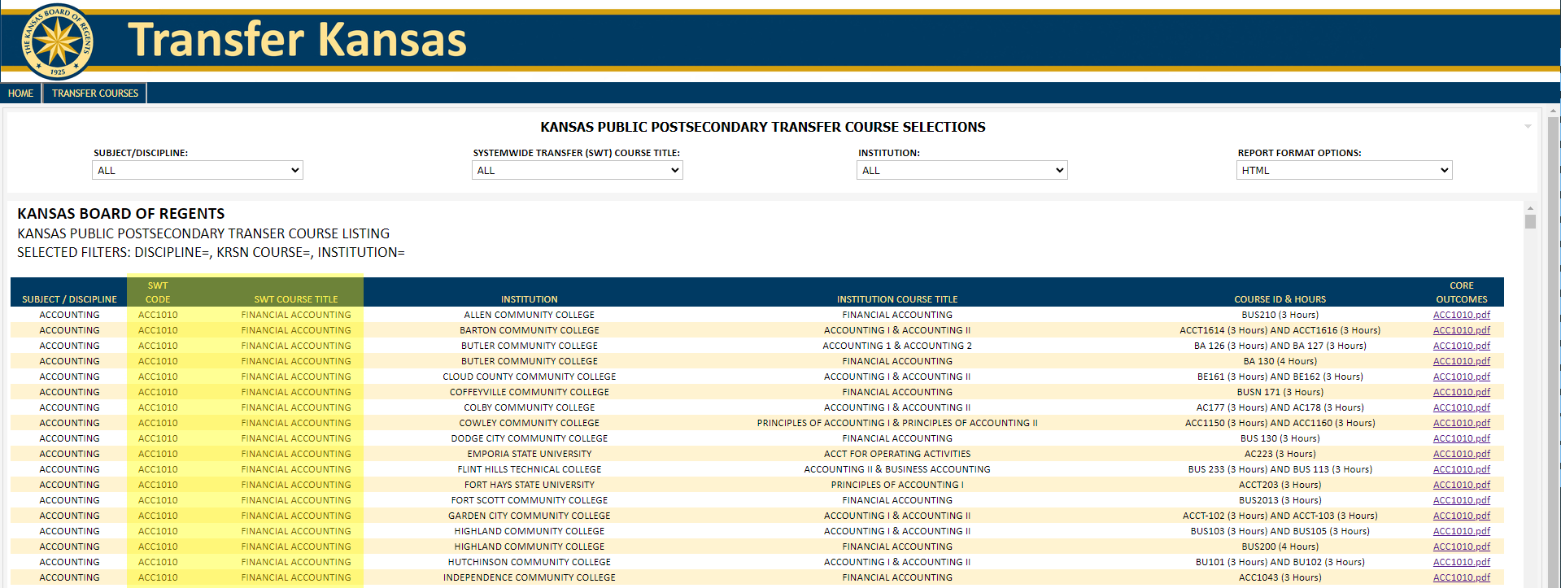Screen dimensions: 1561x588
Task: Click the Institution column header
Action: 529,299
